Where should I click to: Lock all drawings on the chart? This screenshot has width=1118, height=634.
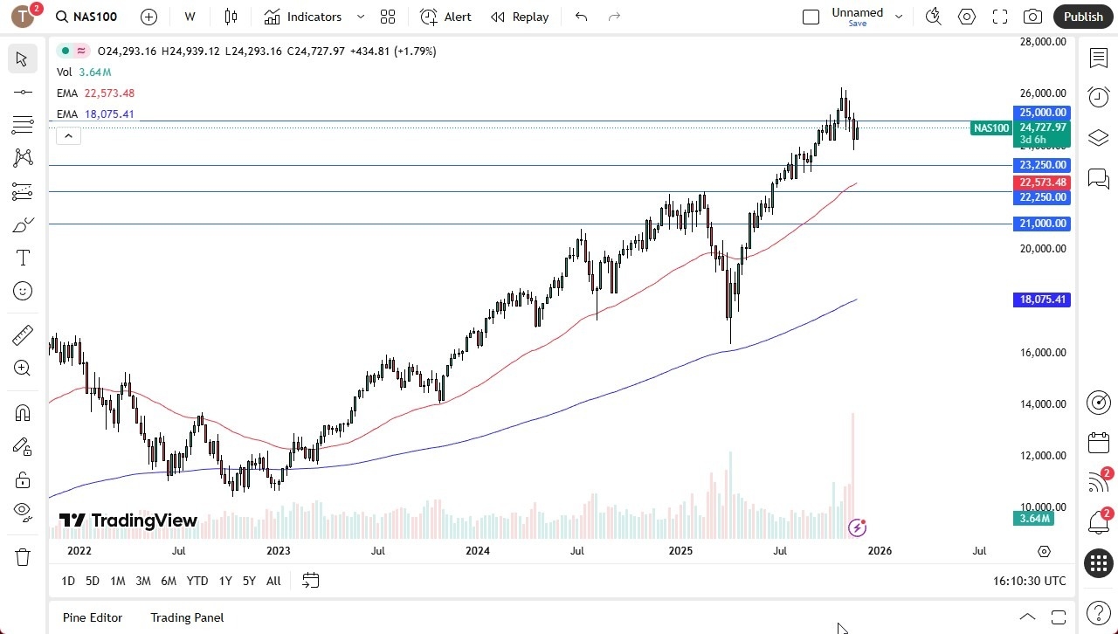coord(22,479)
